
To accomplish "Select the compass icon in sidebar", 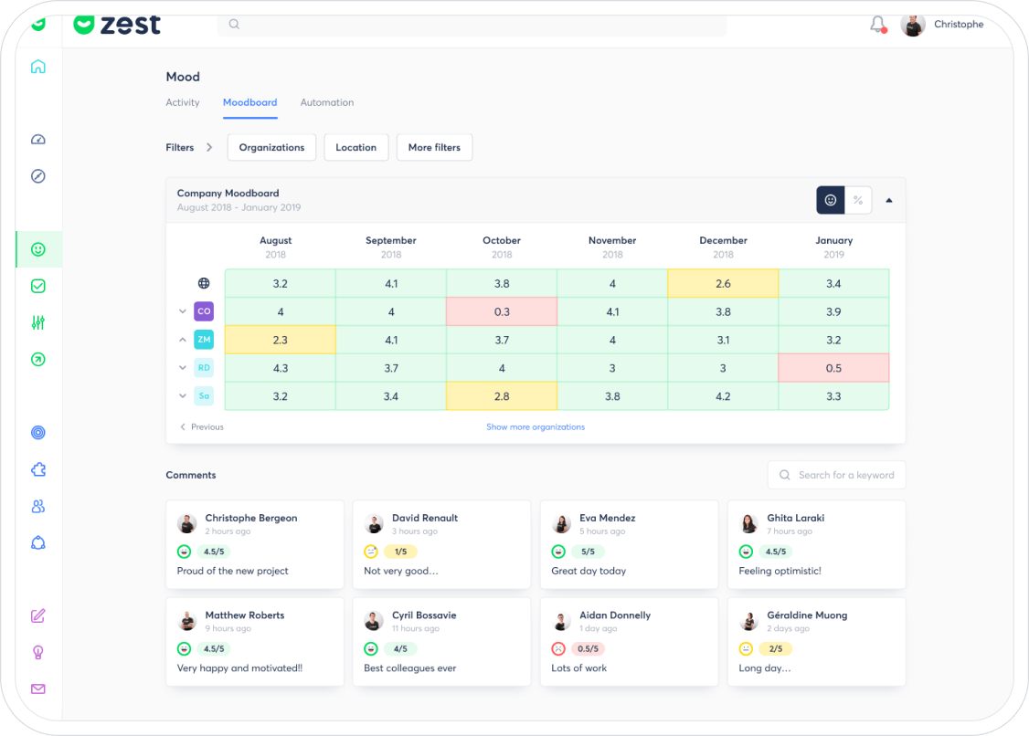I will 37,176.
